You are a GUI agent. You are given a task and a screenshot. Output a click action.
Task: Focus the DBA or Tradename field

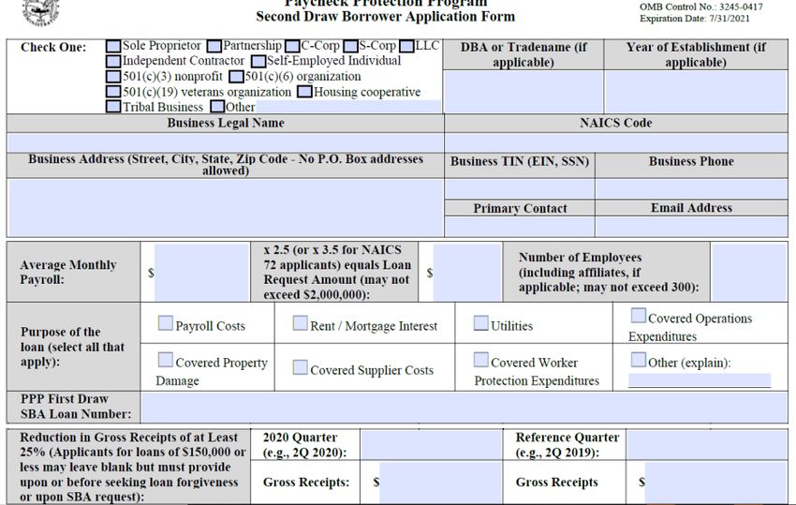click(x=523, y=92)
